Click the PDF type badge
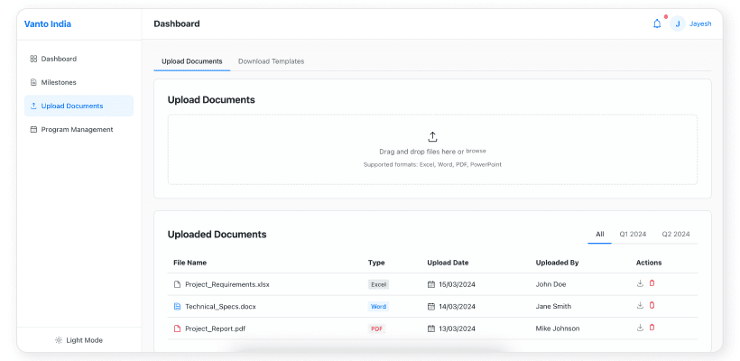The image size is (740, 361). [x=376, y=329]
